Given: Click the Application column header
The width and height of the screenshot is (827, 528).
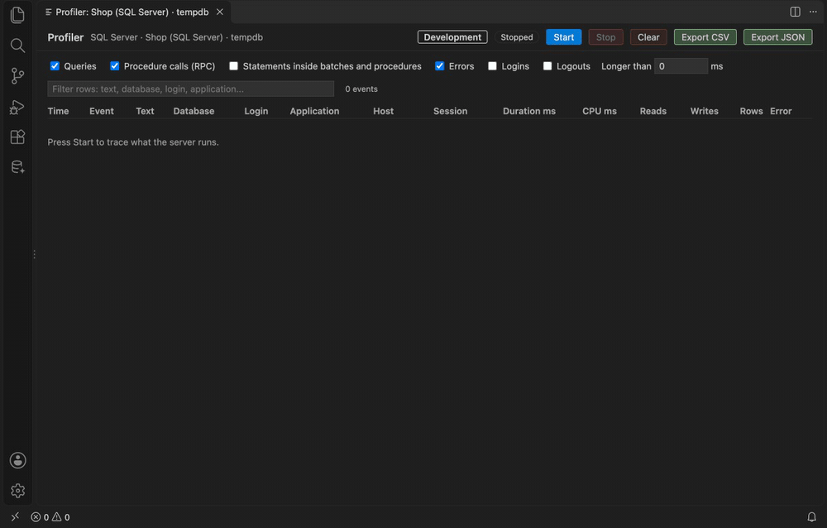Looking at the screenshot, I should pyautogui.click(x=314, y=111).
